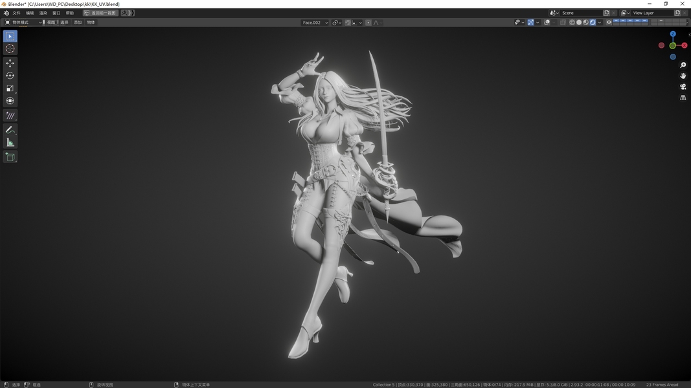Switch to solid viewport shading
Image resolution: width=691 pixels, height=388 pixels.
click(579, 23)
